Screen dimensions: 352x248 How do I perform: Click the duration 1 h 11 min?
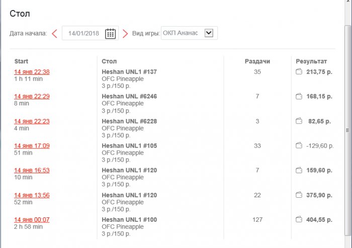[28, 79]
